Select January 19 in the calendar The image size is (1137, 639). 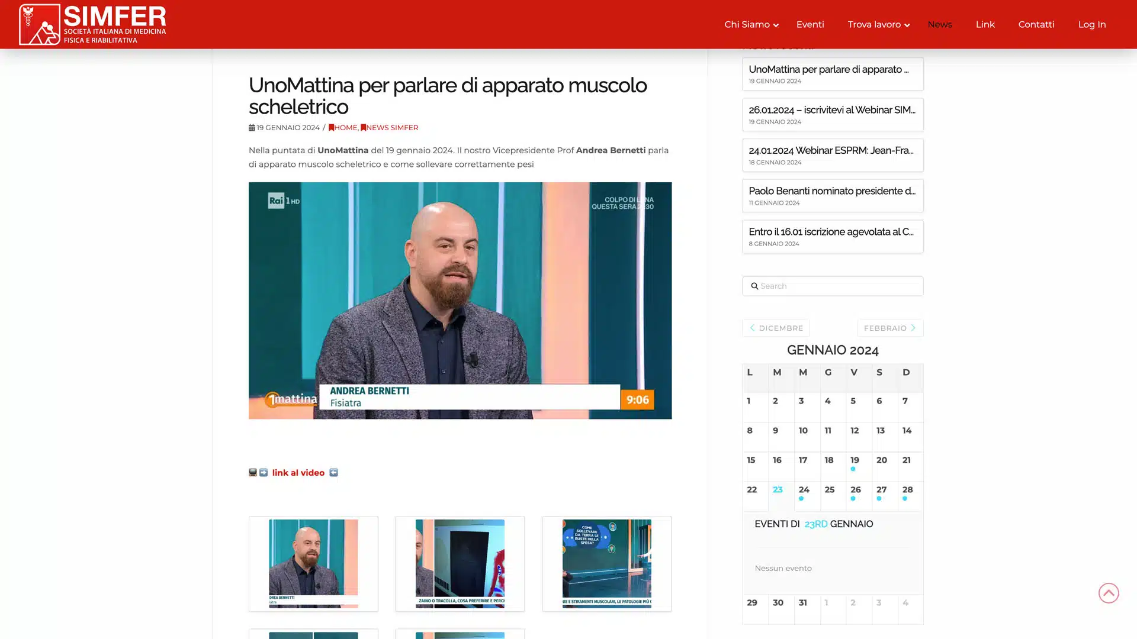tap(859, 466)
